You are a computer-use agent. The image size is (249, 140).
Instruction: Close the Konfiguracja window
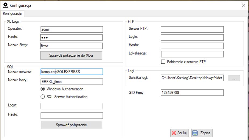(x=243, y=5)
